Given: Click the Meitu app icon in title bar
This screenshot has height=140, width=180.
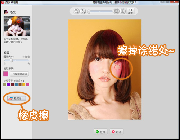Looking at the screenshot, I should point(3,2).
